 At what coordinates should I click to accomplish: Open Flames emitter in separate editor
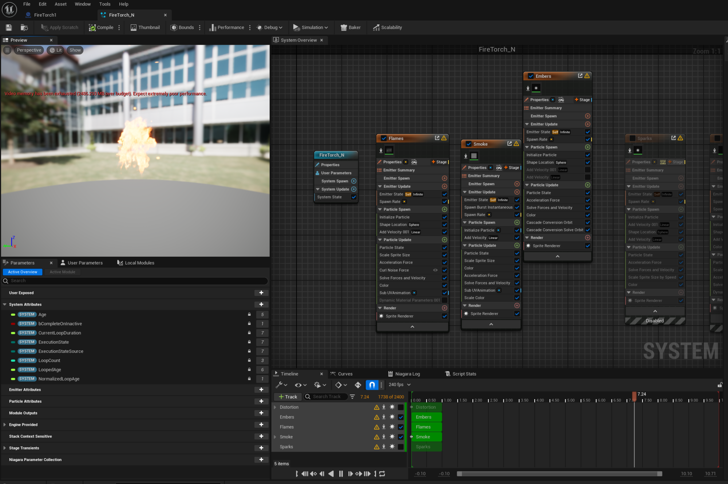[437, 138]
